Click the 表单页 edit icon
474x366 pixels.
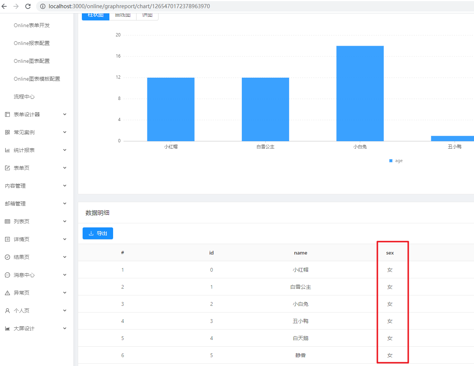(x=7, y=168)
